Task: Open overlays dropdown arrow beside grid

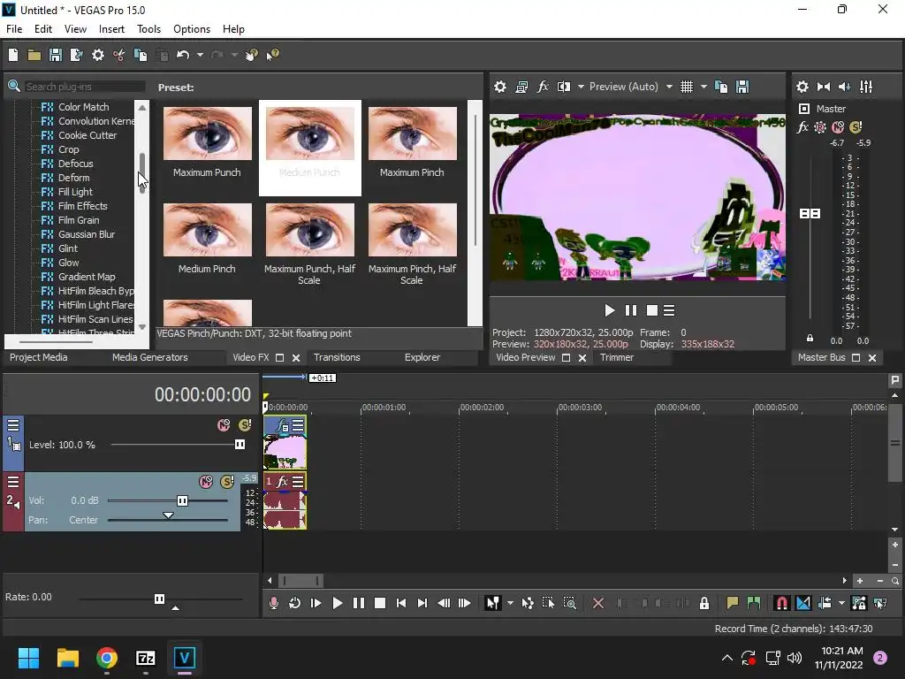Action: [703, 87]
